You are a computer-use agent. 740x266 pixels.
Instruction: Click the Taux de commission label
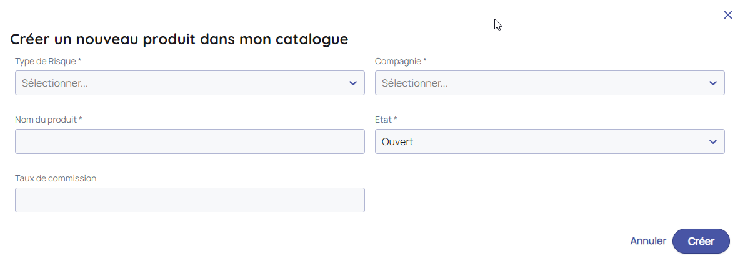click(x=56, y=178)
